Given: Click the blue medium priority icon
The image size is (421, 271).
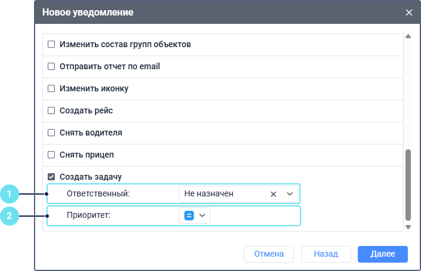Looking at the screenshot, I should pos(189,216).
